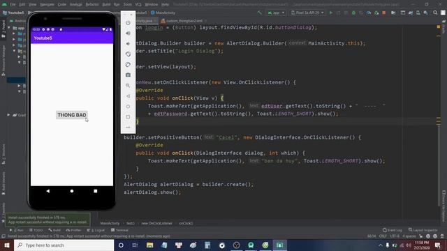Screen dimensions: 447x251
Task: Tap Android home navigation on phone screen
Action: tap(72, 191)
